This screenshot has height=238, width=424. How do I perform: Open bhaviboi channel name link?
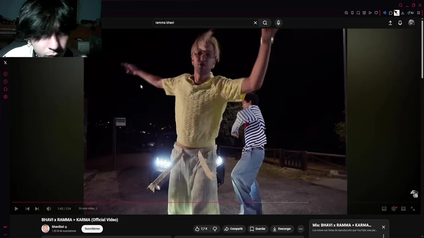pos(58,227)
